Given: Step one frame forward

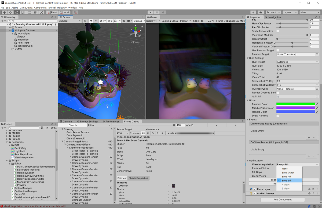Looking at the screenshot, I should click(163, 12).
